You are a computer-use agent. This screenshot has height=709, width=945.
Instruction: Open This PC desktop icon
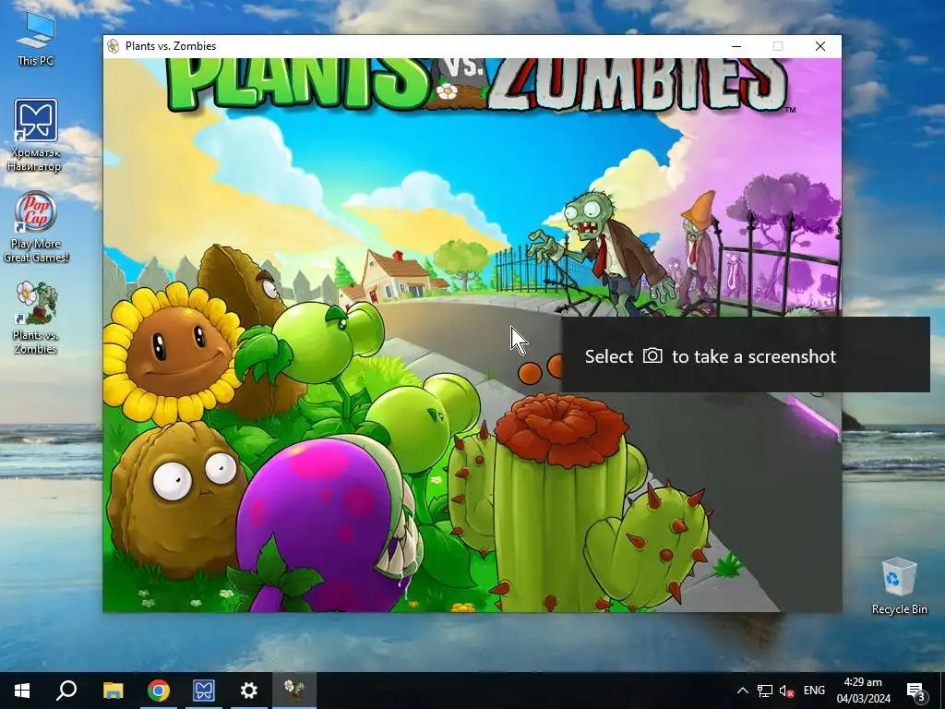[x=36, y=39]
